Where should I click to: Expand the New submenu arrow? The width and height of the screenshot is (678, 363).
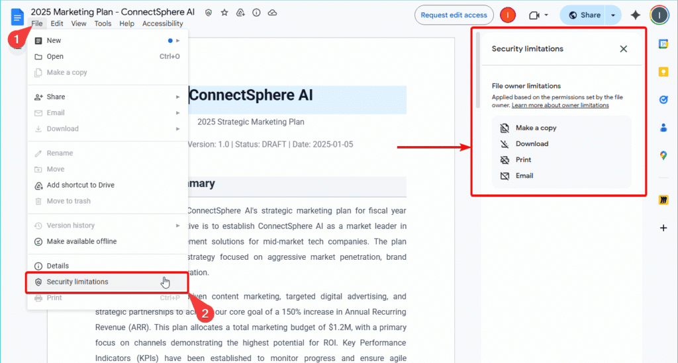pos(177,40)
